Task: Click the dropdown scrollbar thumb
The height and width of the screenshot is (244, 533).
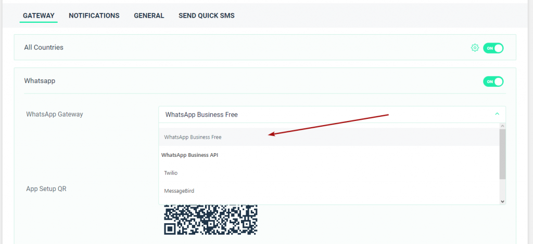Action: (x=502, y=154)
